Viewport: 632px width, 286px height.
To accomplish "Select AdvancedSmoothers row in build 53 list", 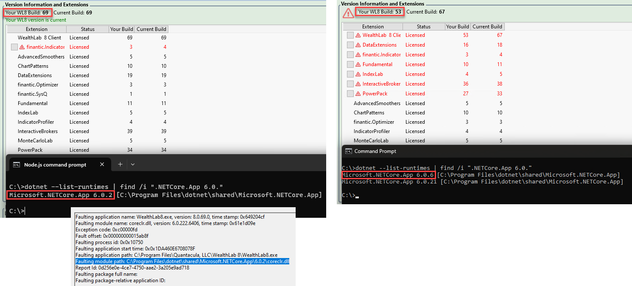I will (x=423, y=103).
